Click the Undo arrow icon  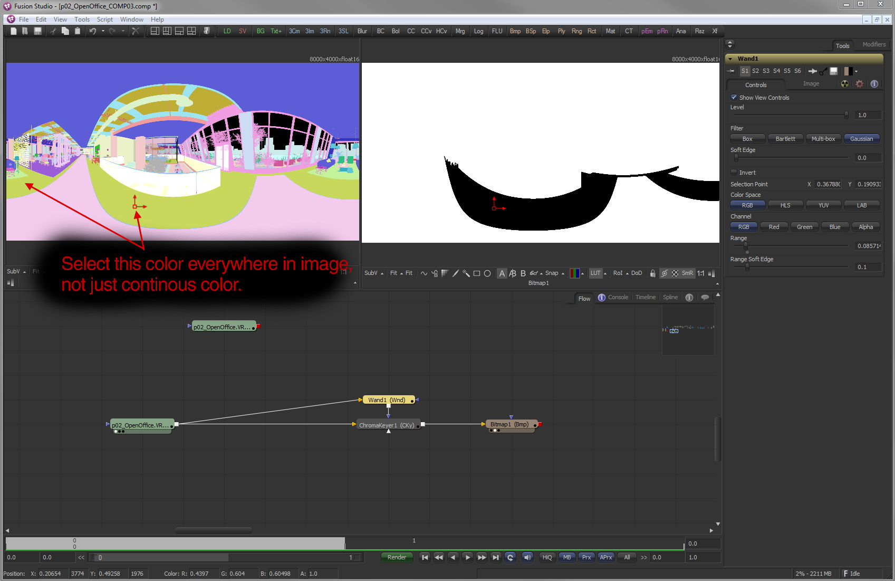(x=93, y=31)
